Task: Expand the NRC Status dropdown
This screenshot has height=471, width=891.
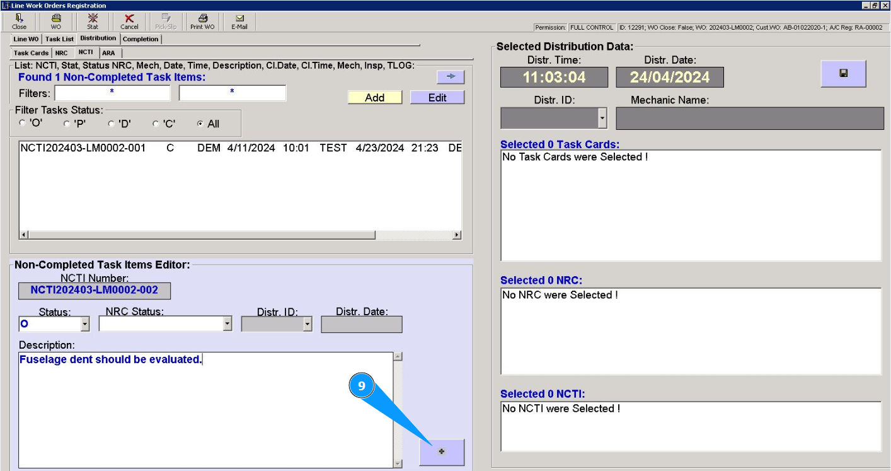Action: (228, 324)
